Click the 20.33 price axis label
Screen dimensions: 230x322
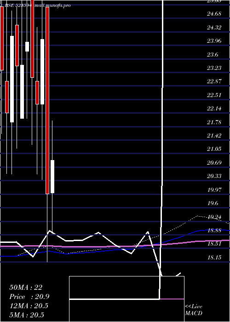point(214,176)
